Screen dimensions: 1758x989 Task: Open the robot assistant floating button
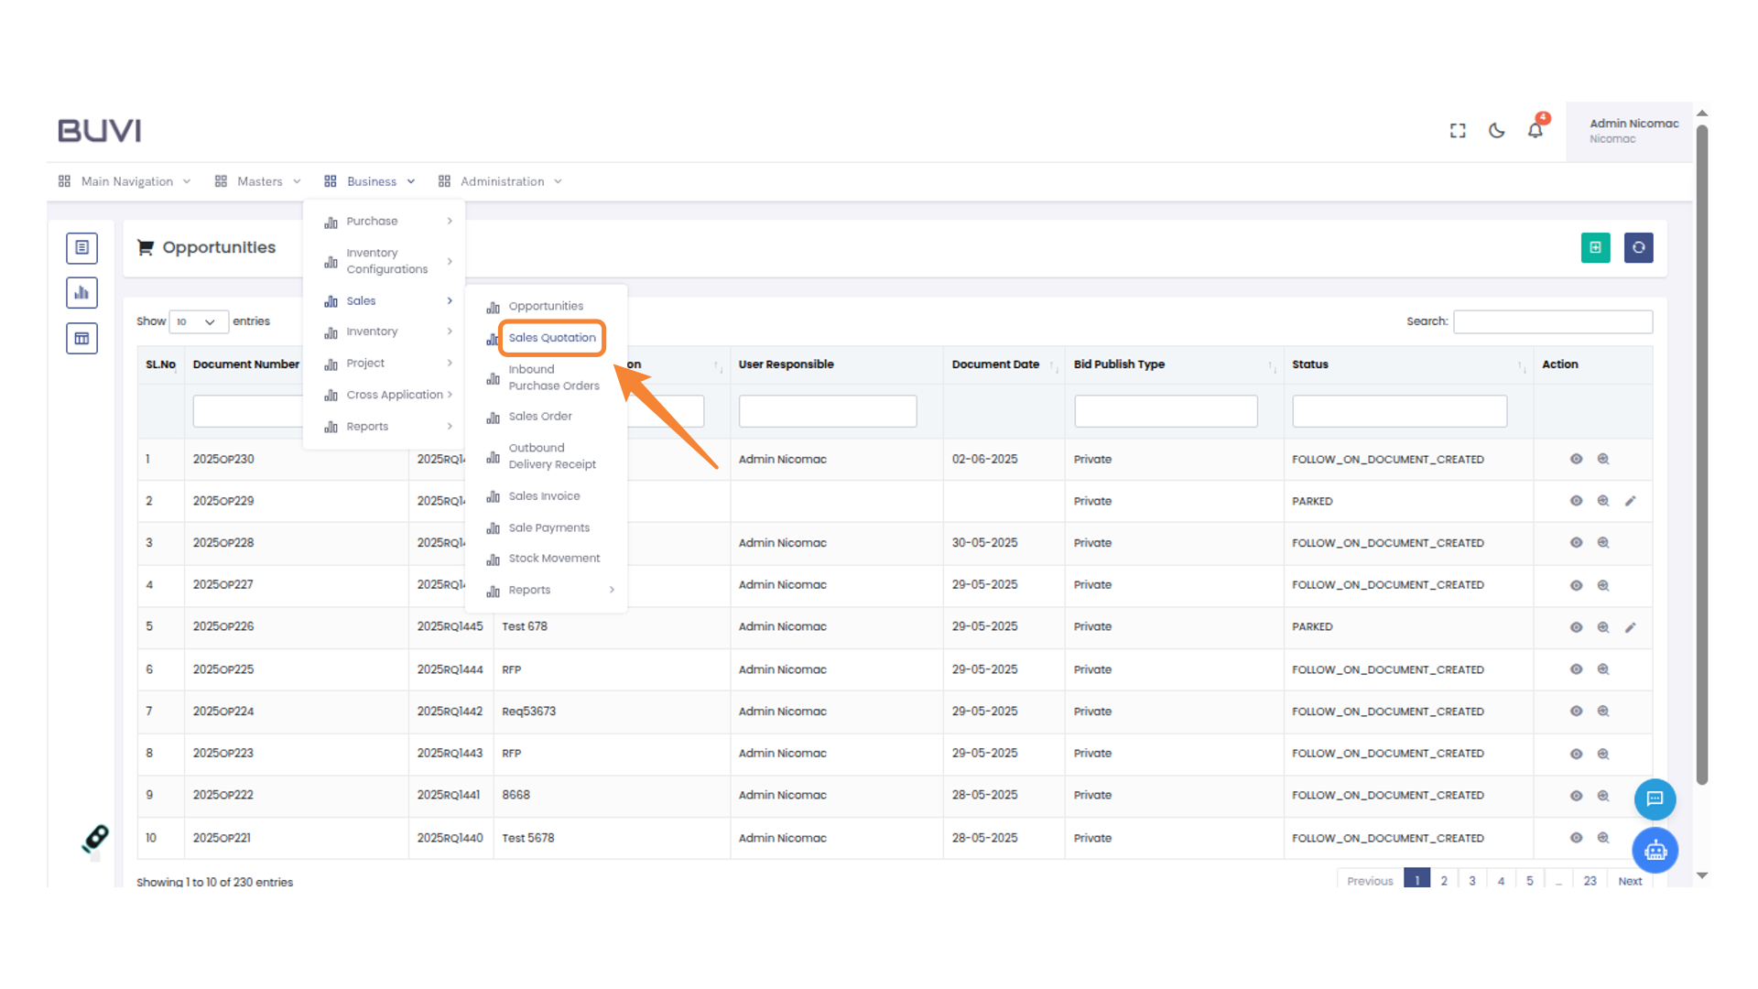coord(1655,851)
